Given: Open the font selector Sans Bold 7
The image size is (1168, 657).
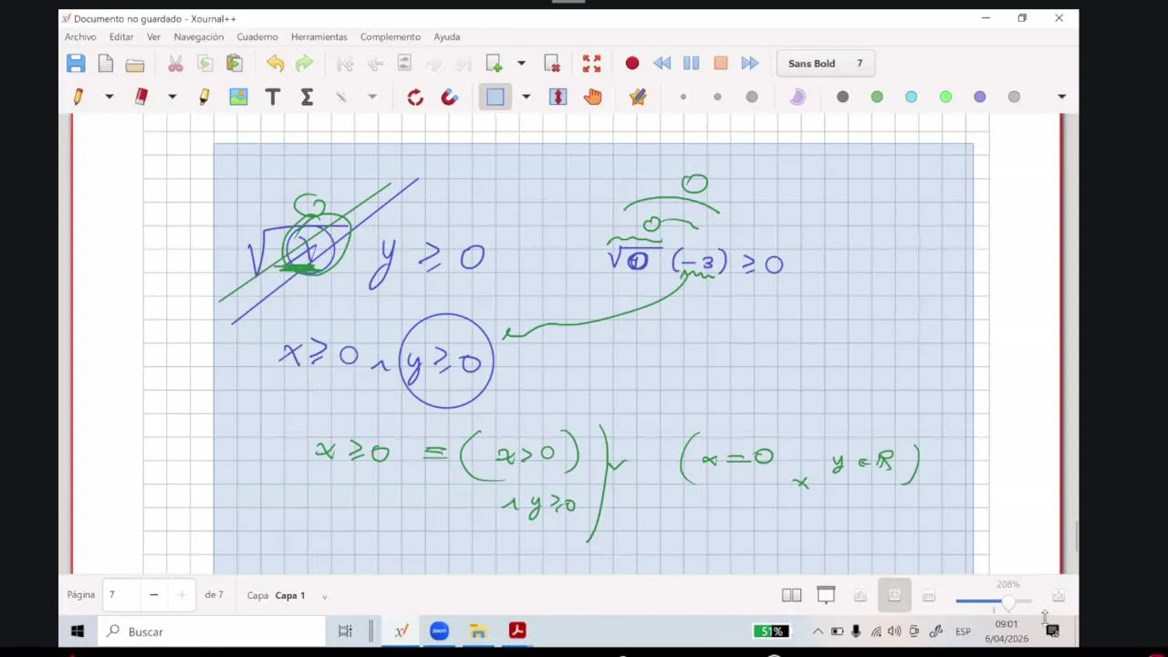Looking at the screenshot, I should click(828, 63).
